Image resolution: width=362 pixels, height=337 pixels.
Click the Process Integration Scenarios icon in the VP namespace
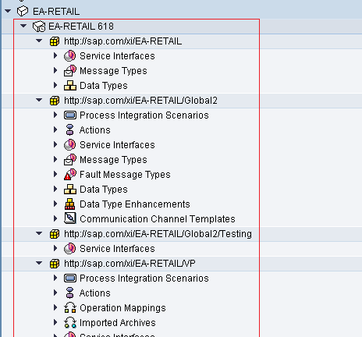coord(70,278)
